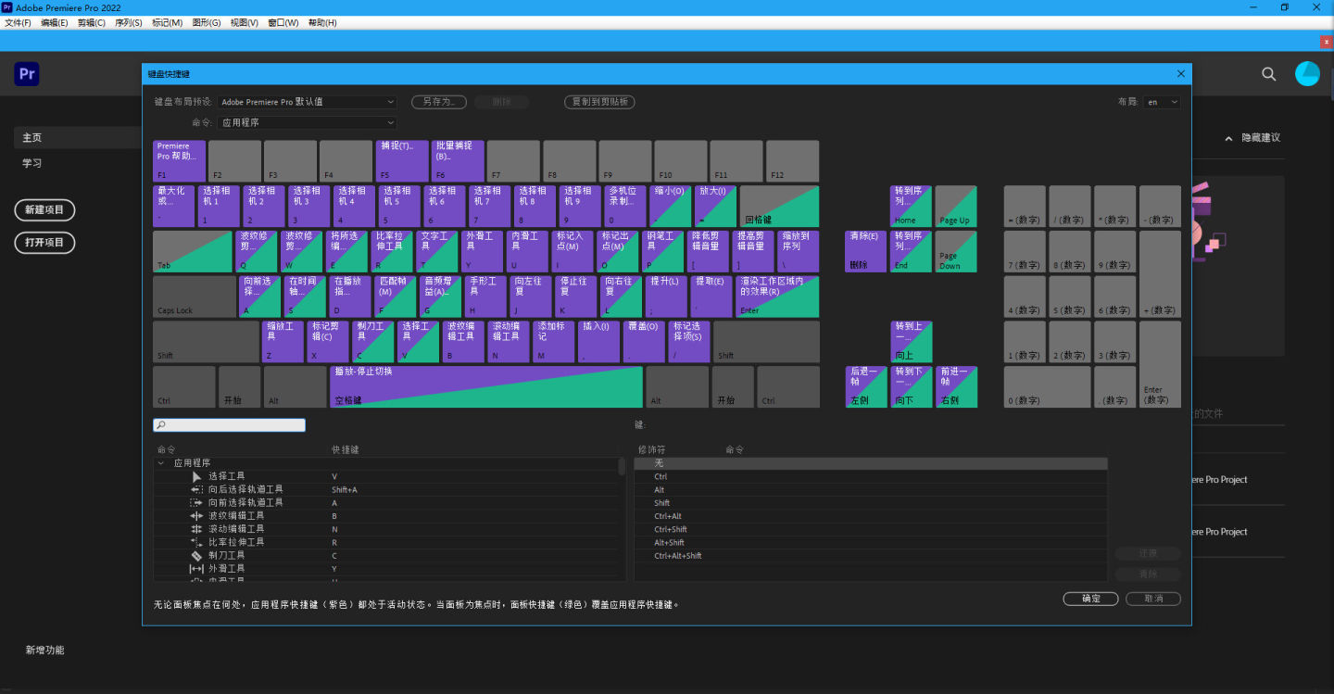Select the T 文字工具 key

438,251
